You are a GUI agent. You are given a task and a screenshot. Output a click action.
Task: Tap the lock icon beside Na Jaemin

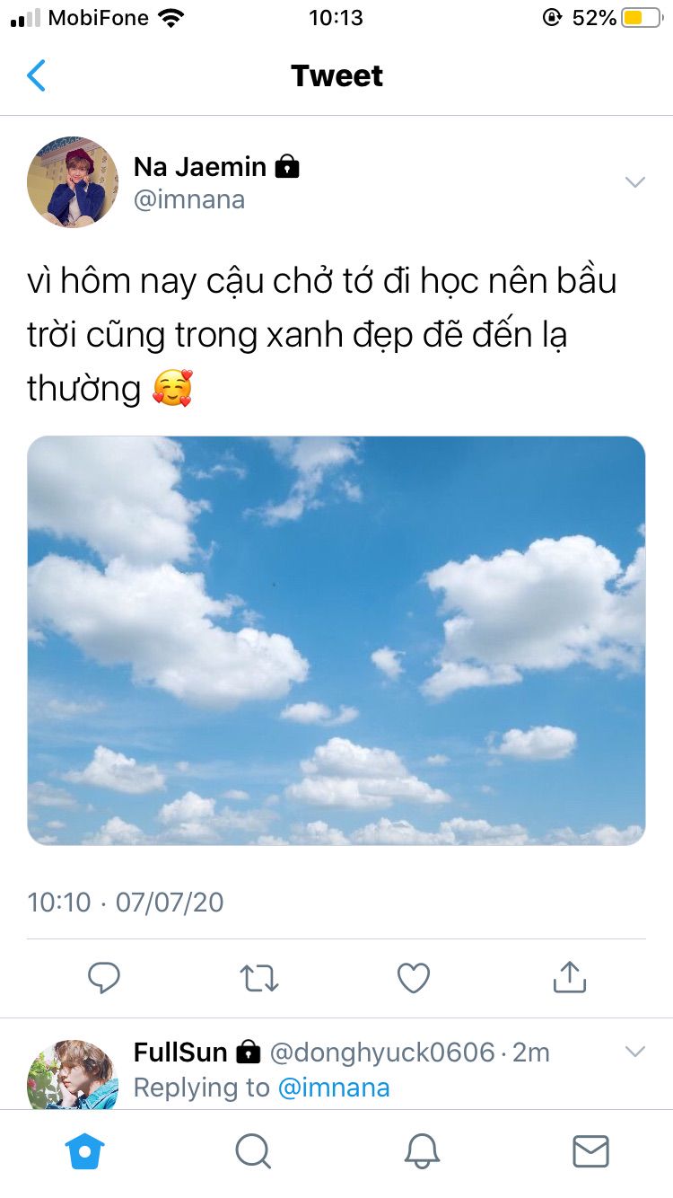[x=287, y=166]
